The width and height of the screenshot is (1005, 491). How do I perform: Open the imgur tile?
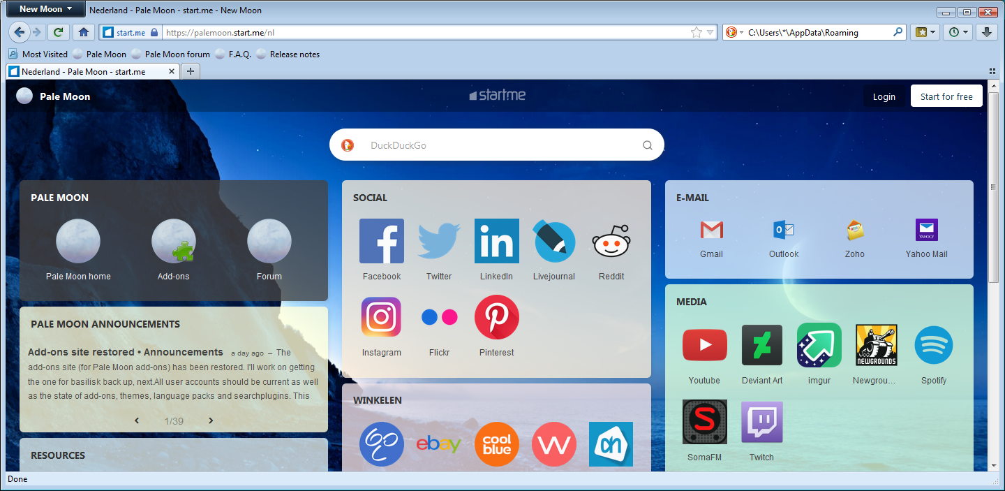(819, 345)
